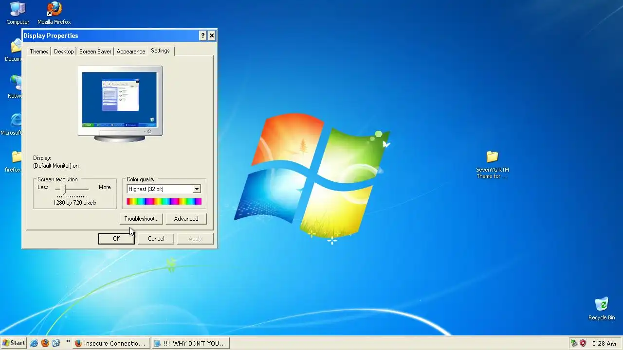Close the Display Properties dialog

pyautogui.click(x=212, y=35)
